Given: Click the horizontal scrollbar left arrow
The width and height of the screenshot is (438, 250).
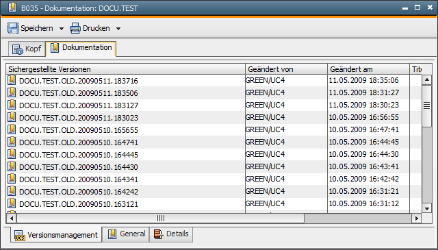Looking at the screenshot, I should click(11, 218).
